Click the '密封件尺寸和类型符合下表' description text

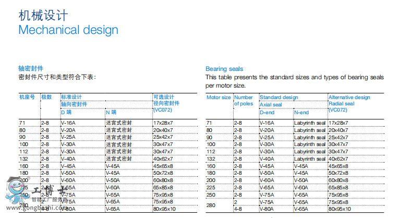click(57, 77)
